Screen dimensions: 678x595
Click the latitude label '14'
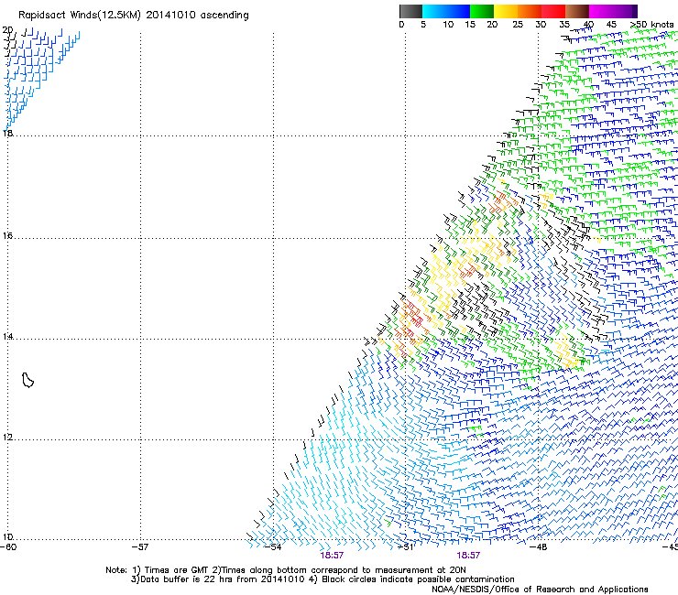pos(7,336)
